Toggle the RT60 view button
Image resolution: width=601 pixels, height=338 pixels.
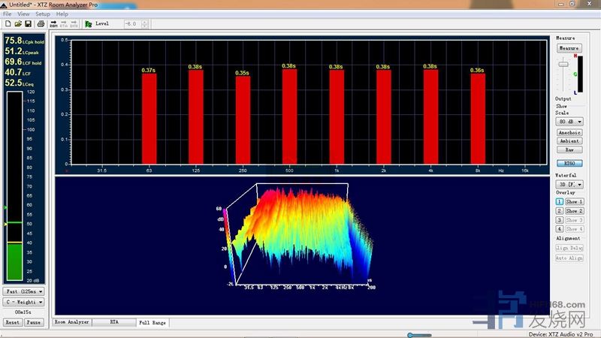pyautogui.click(x=569, y=162)
